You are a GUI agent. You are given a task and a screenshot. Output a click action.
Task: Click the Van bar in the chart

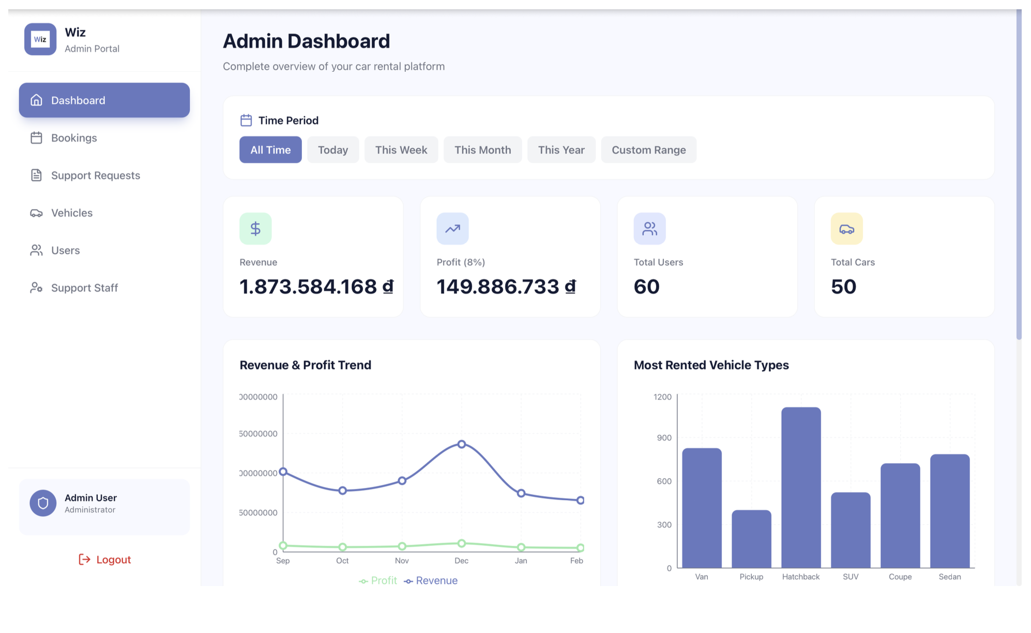702,508
